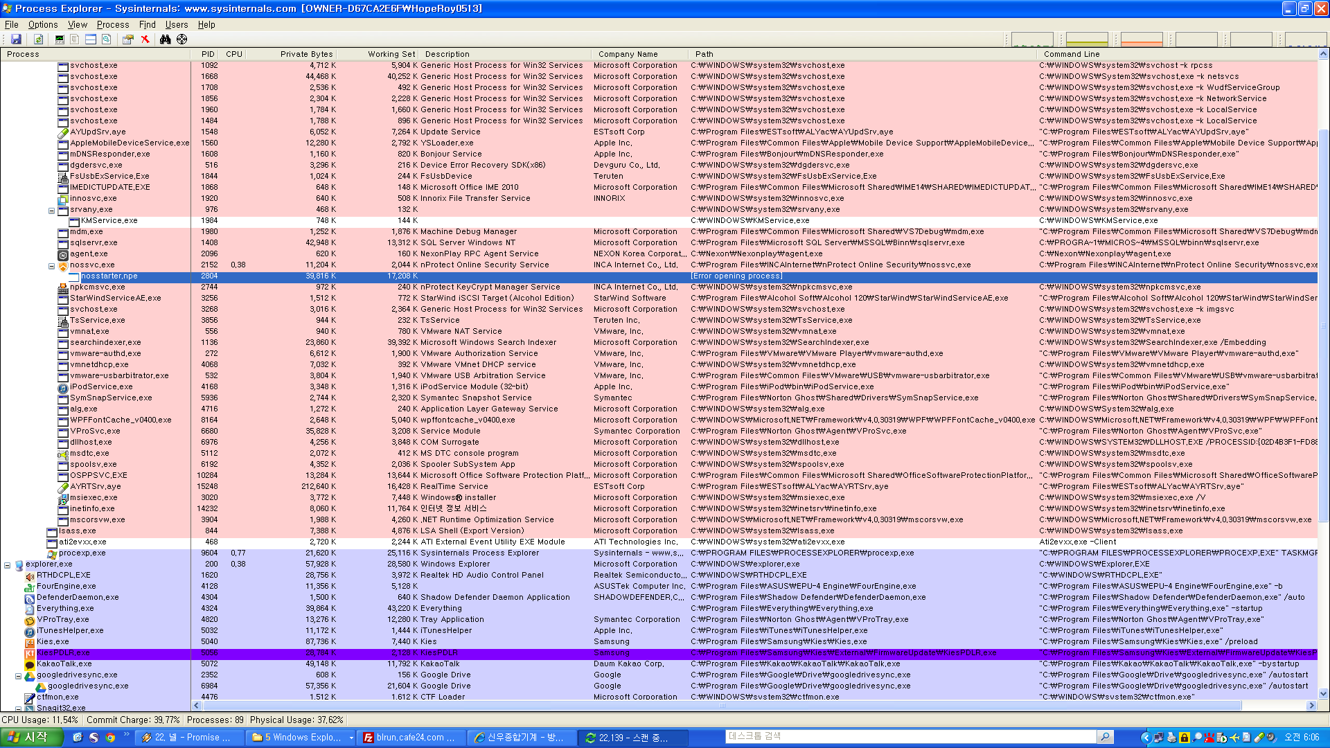Screen dimensions: 1330x748
Task: Click the ctfmon.exe pencil icon
Action: coord(30,697)
